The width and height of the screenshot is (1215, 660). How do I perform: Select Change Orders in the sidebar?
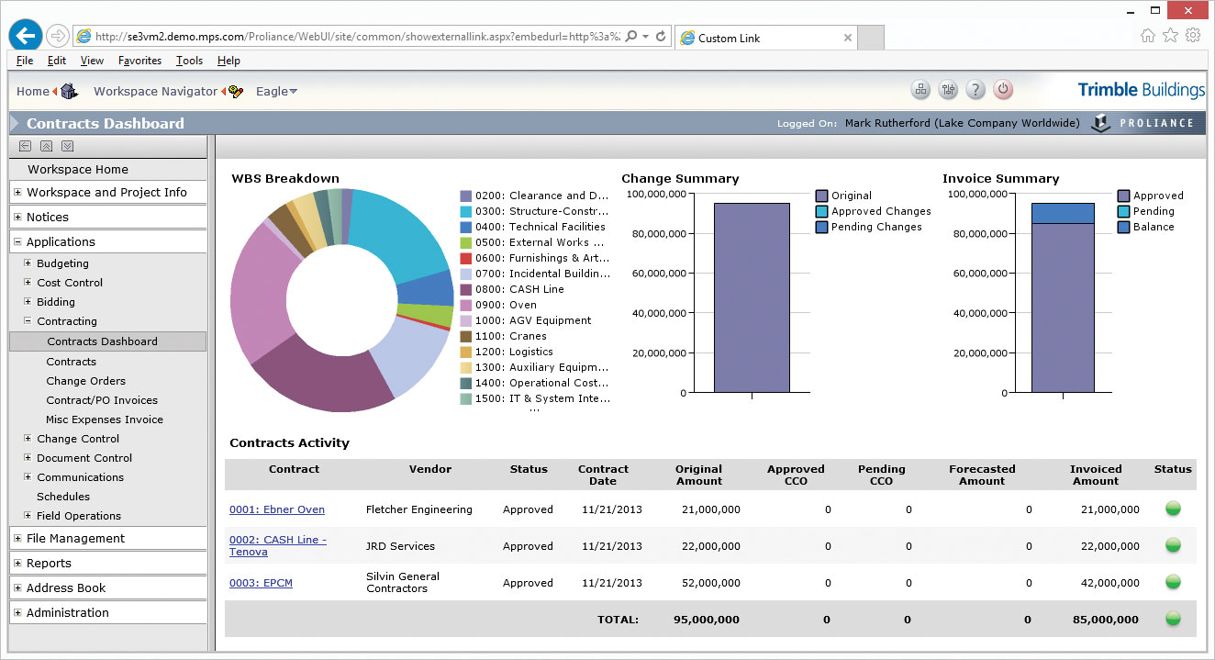(x=86, y=381)
